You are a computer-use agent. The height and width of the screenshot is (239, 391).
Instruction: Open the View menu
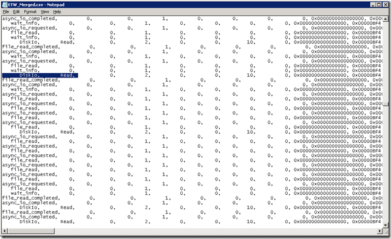pyautogui.click(x=45, y=11)
